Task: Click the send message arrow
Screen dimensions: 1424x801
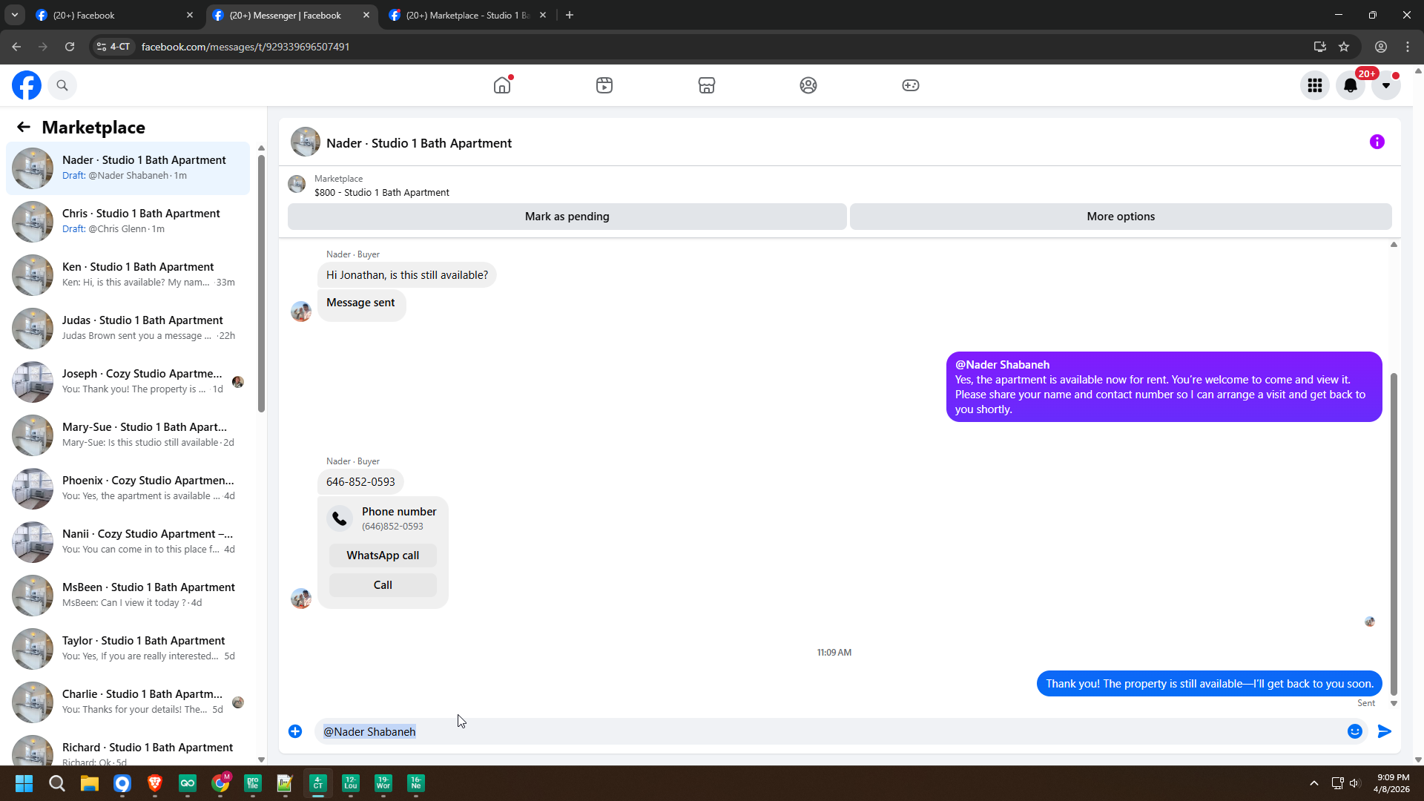Action: pyautogui.click(x=1384, y=731)
